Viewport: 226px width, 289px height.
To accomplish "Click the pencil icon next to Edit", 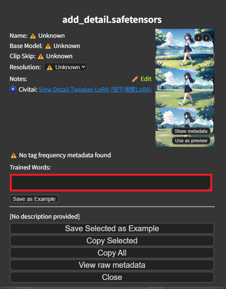I will [135, 79].
